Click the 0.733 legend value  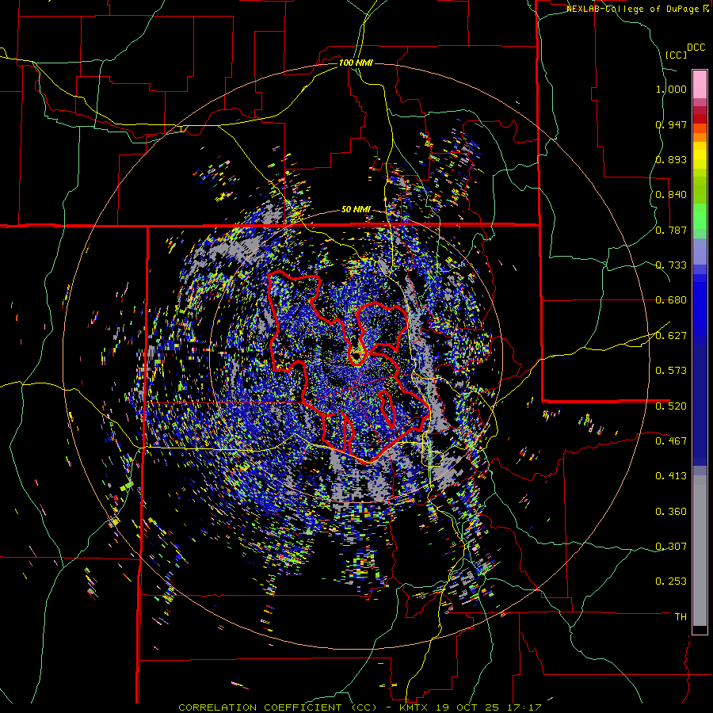click(x=671, y=265)
